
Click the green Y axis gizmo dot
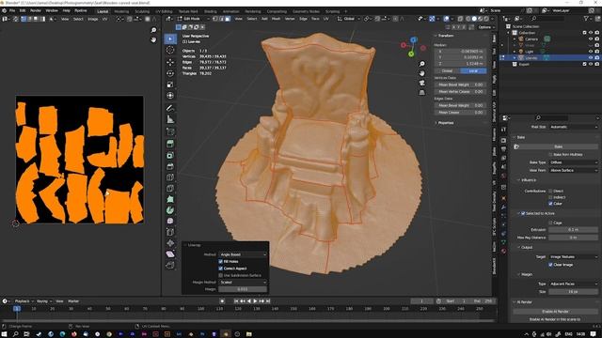pyautogui.click(x=411, y=54)
